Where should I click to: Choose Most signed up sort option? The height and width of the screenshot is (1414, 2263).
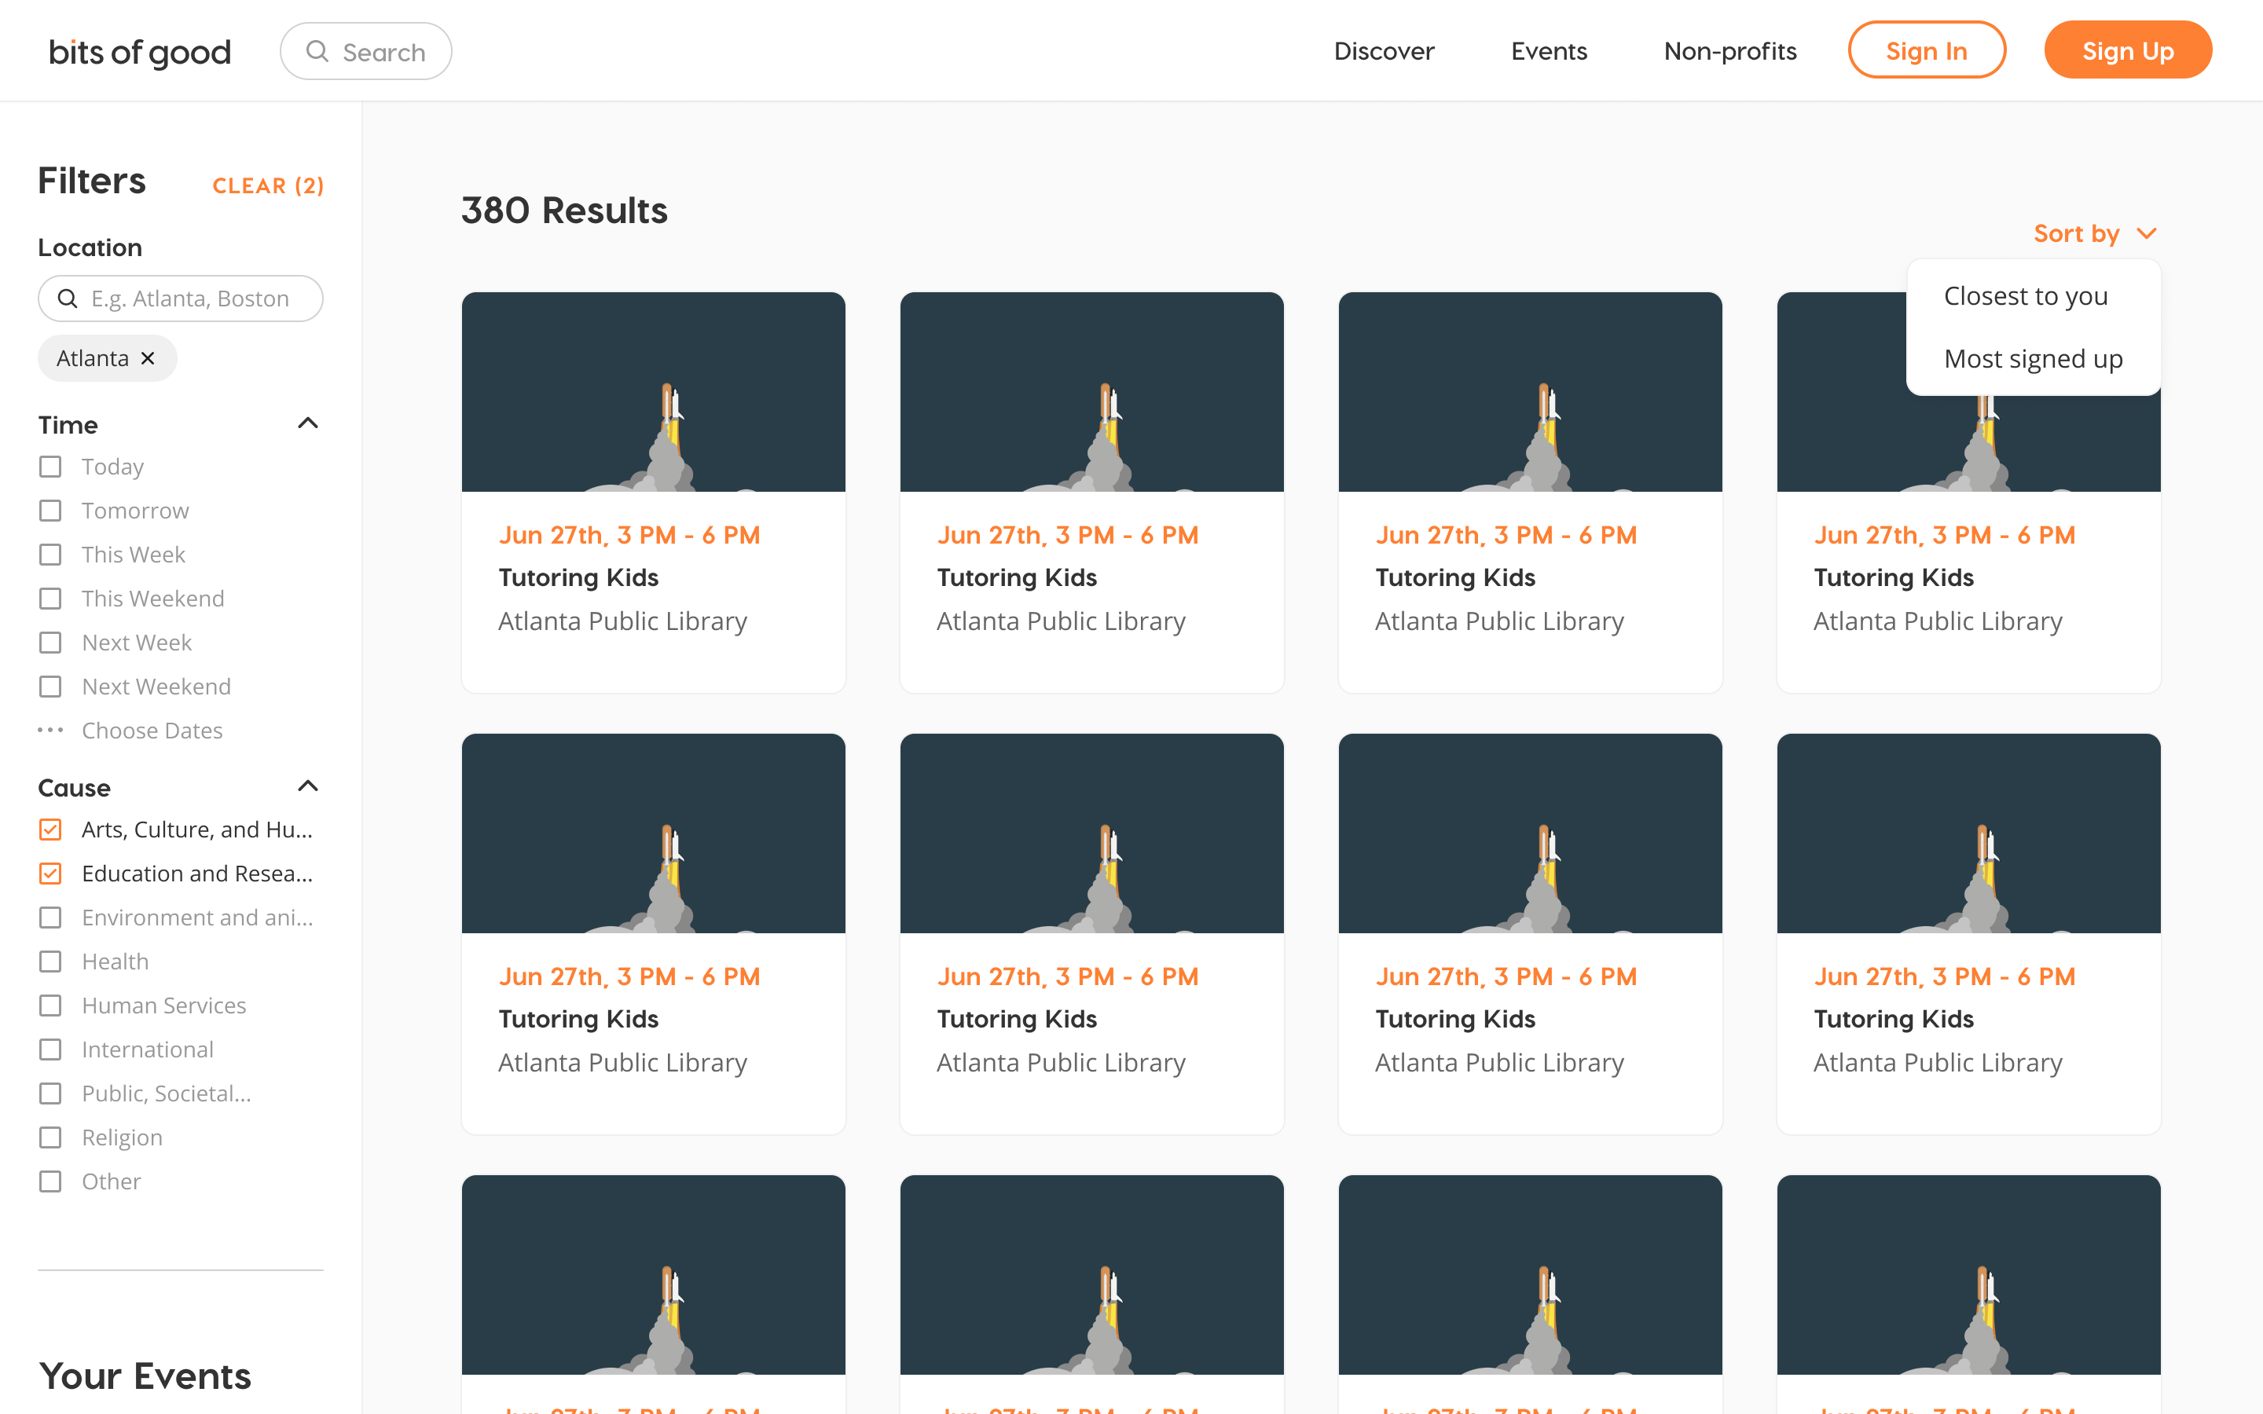pos(2033,359)
